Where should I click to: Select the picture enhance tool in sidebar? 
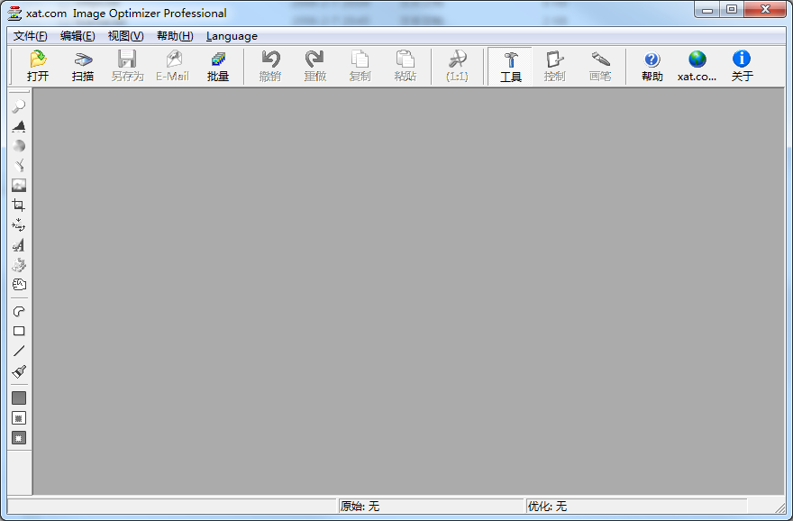pyautogui.click(x=19, y=186)
